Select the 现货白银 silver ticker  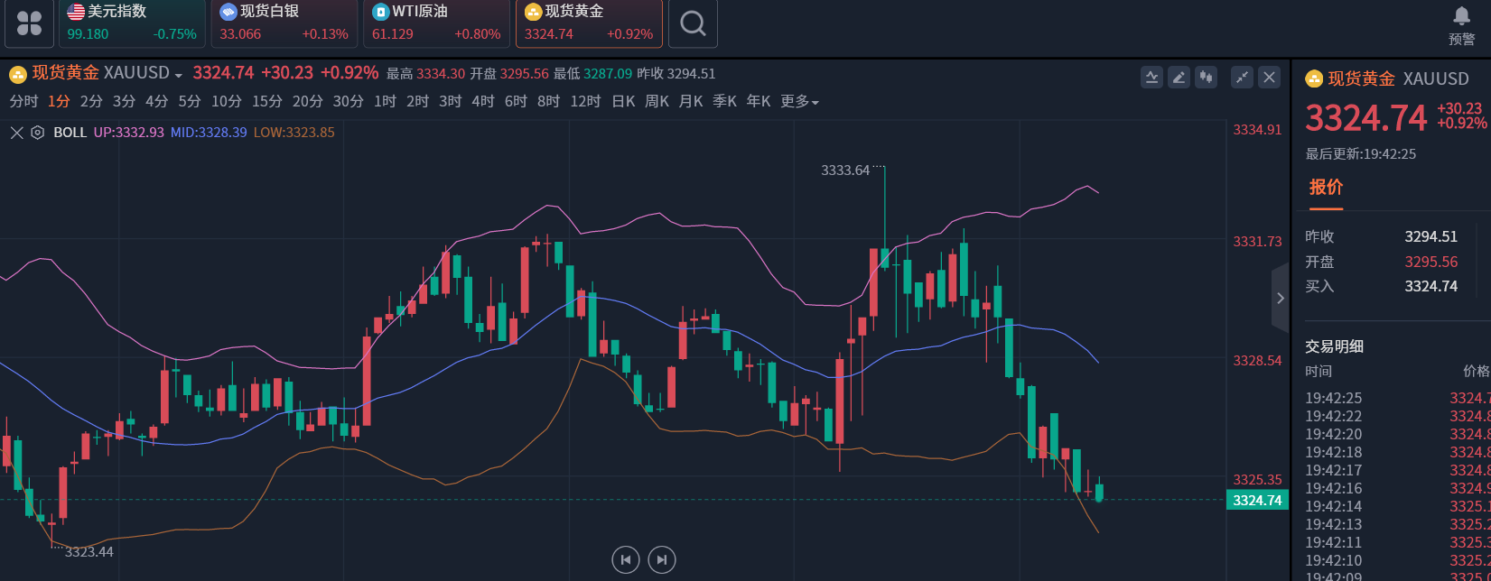(x=284, y=23)
